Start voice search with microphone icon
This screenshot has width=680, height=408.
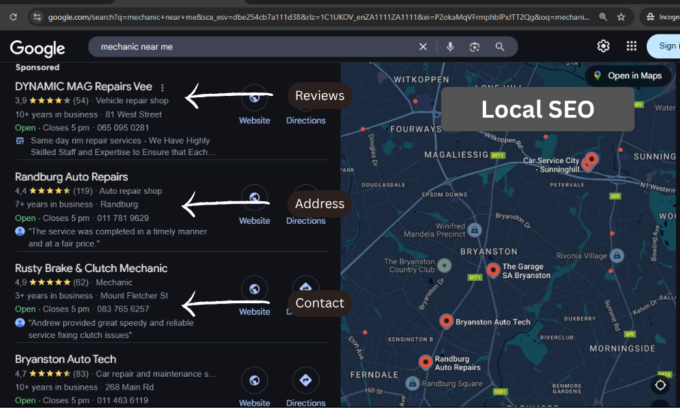tap(450, 46)
